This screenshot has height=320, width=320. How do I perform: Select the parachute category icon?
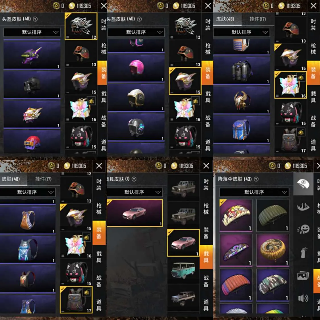(x=303, y=184)
